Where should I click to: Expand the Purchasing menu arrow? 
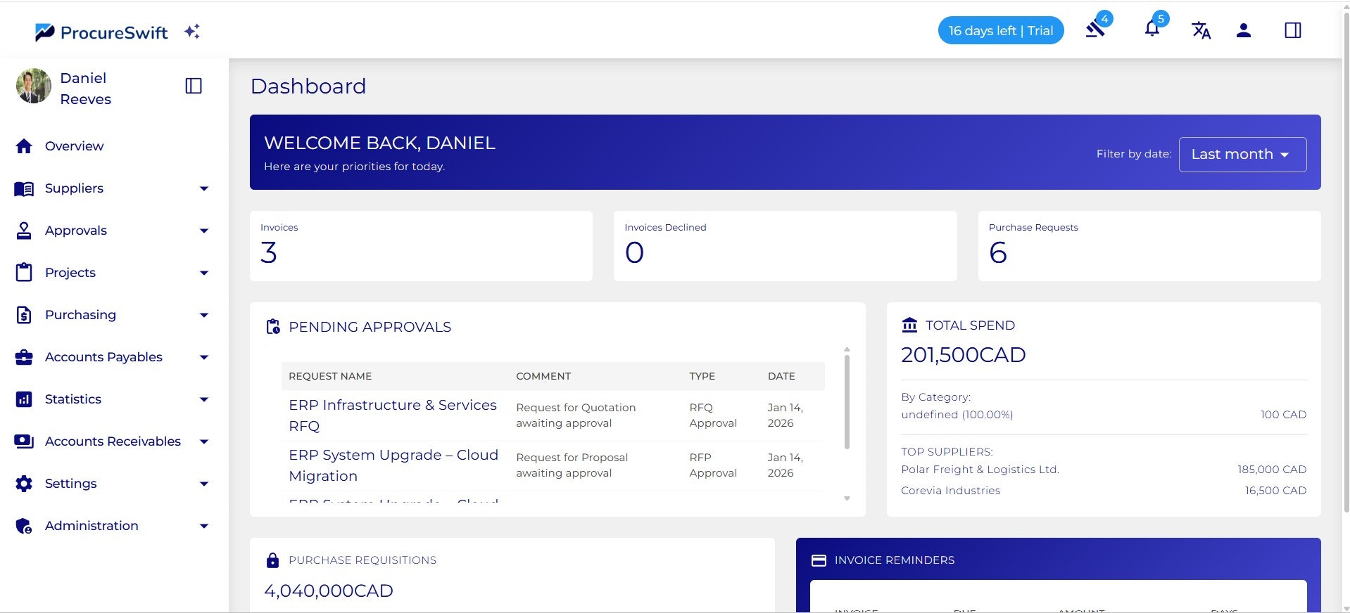click(204, 315)
